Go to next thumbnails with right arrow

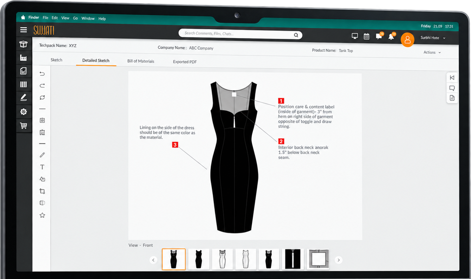(x=338, y=260)
